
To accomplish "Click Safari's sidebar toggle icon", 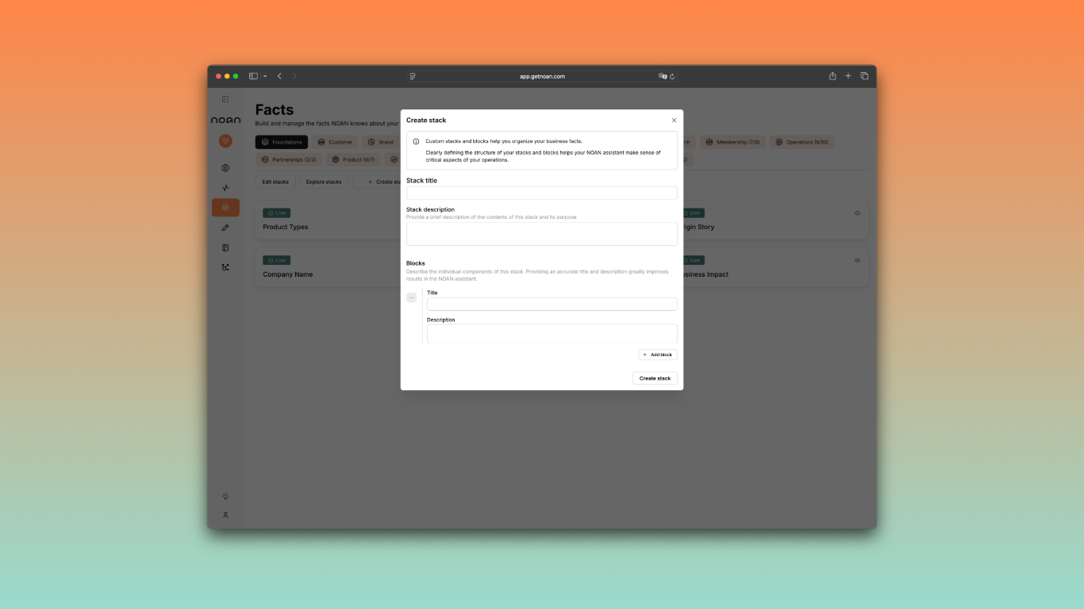I will [x=253, y=76].
